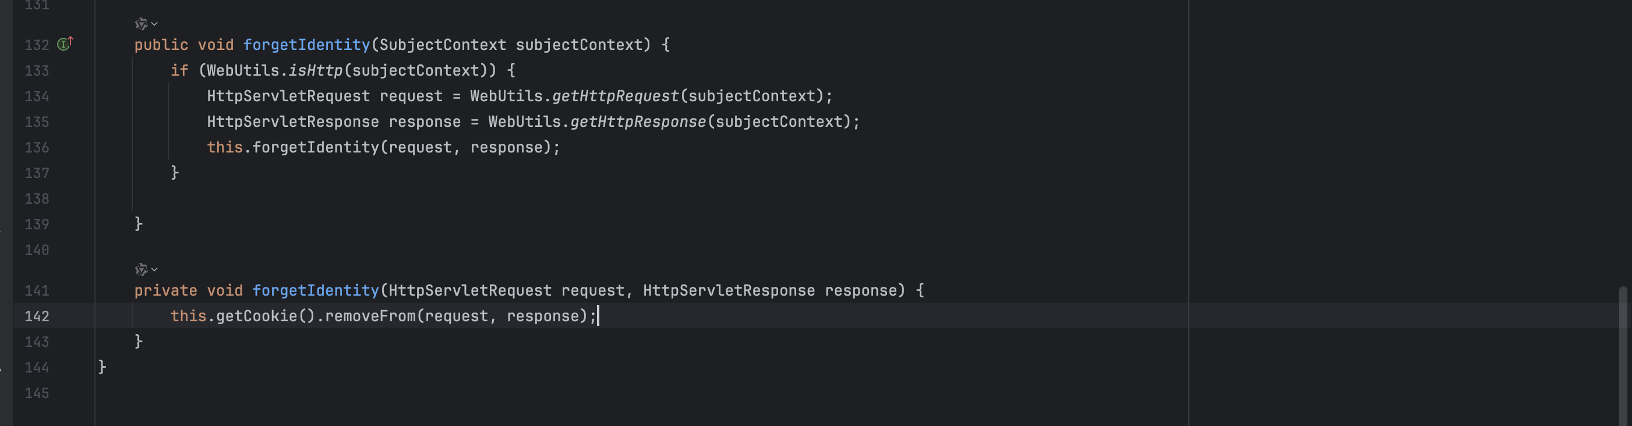Click the getCookie method call

click(x=256, y=316)
